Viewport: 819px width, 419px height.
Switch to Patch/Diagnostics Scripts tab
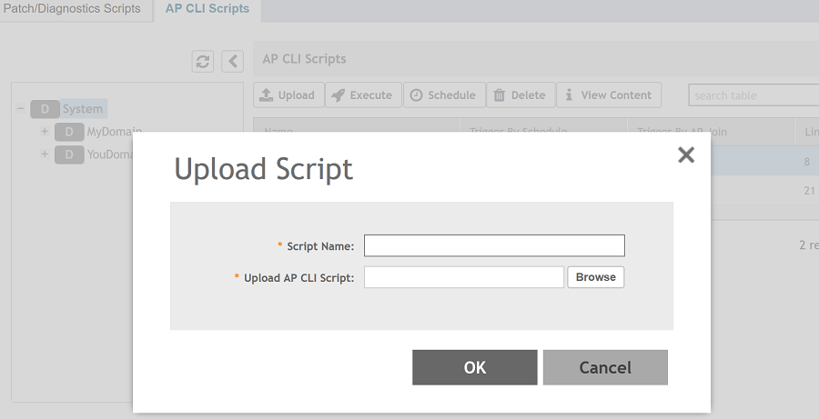pos(73,9)
